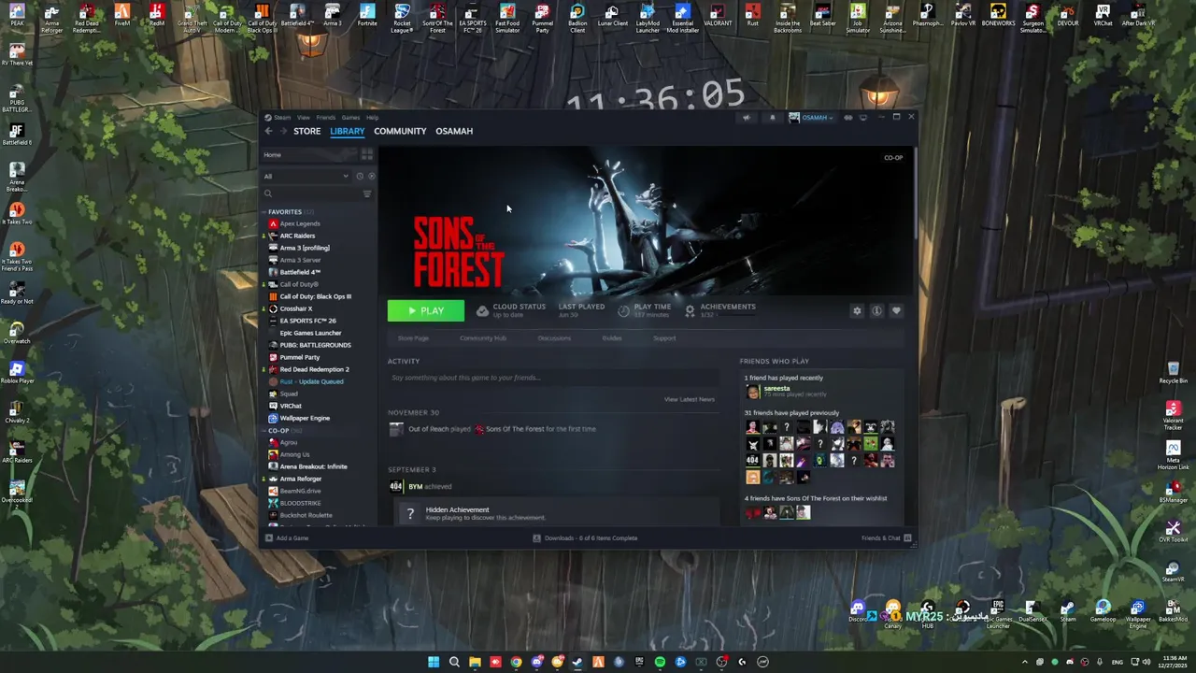
Task: Switch library to grid collections view
Action: click(367, 154)
